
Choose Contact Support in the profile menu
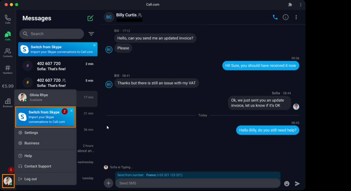(x=38, y=166)
